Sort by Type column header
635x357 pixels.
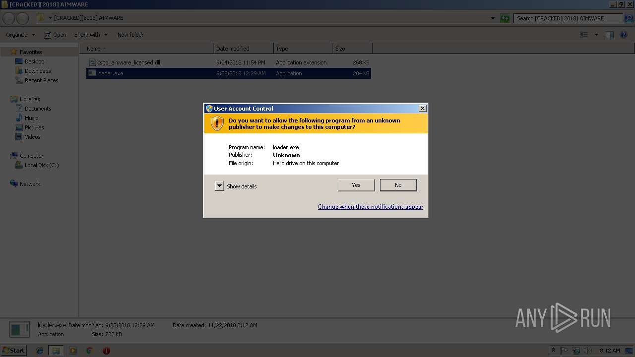(303, 49)
